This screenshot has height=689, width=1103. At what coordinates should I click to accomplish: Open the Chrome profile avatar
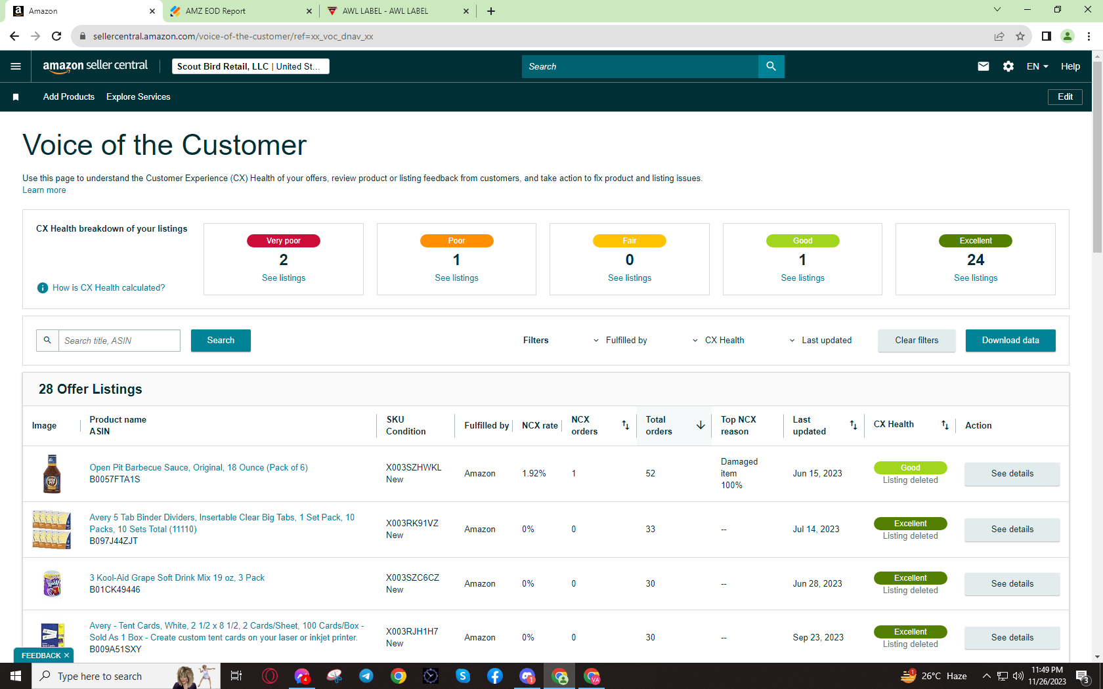click(1068, 36)
